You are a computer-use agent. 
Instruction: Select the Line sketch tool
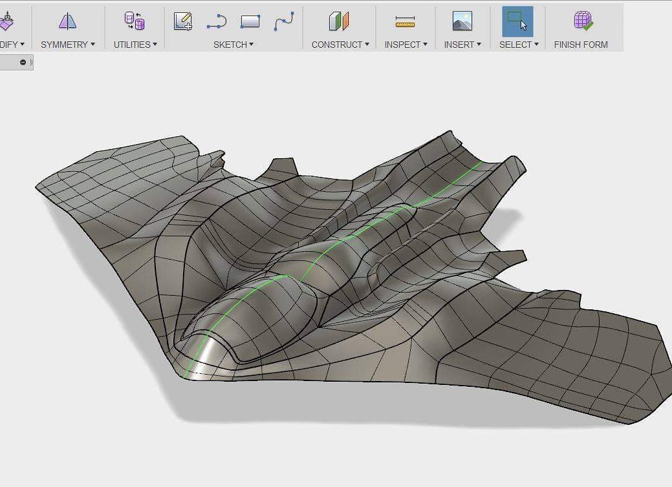(217, 21)
